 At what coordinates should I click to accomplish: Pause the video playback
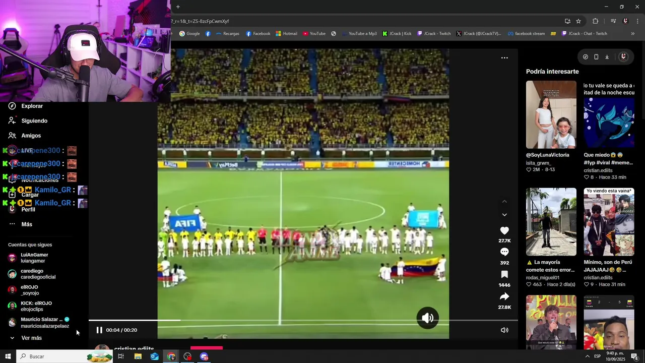coord(99,330)
